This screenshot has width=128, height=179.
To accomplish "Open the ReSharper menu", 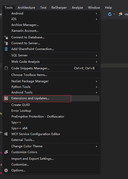I will (x=59, y=8).
